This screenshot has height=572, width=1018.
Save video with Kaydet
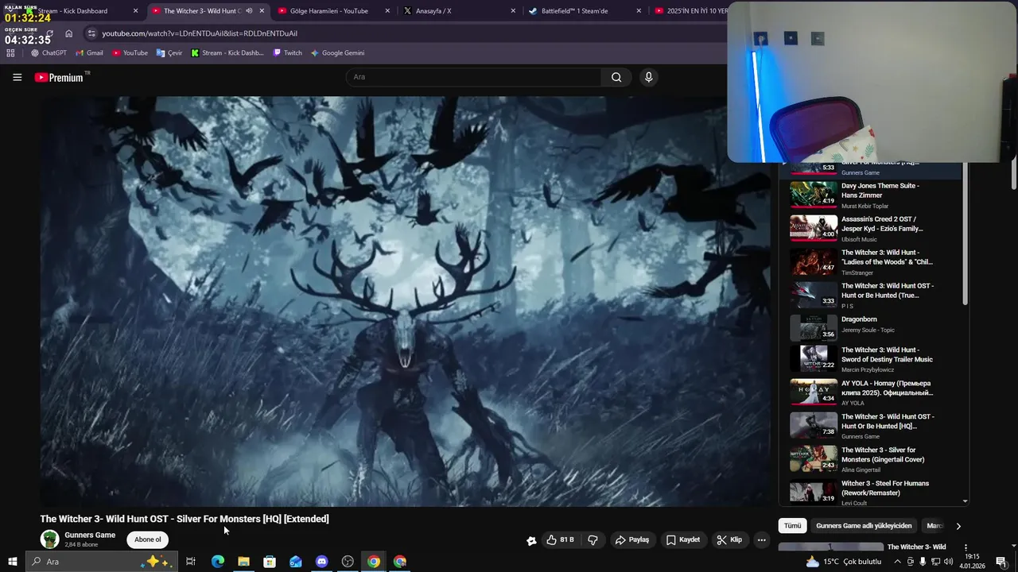tap(683, 539)
